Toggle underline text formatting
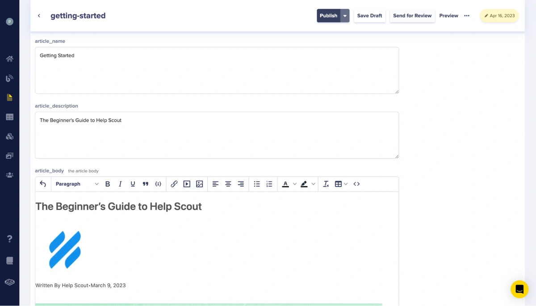 [x=133, y=184]
